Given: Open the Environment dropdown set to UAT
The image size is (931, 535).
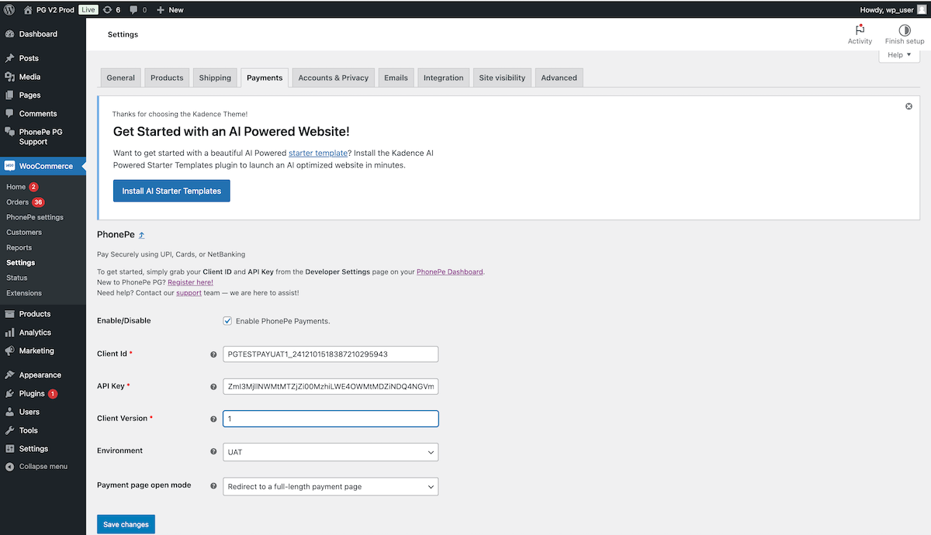Looking at the screenshot, I should pyautogui.click(x=331, y=451).
